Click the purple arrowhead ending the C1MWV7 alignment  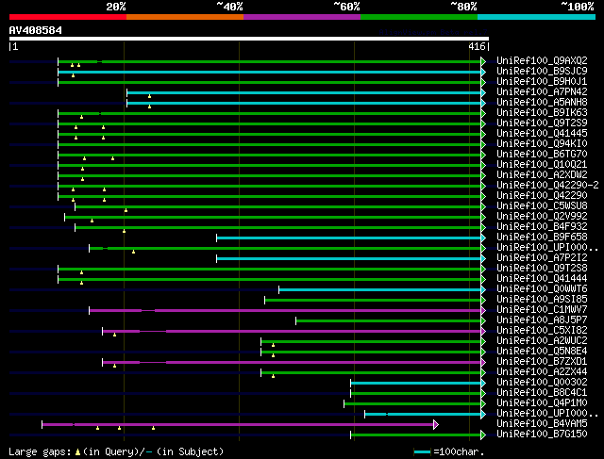(x=483, y=310)
